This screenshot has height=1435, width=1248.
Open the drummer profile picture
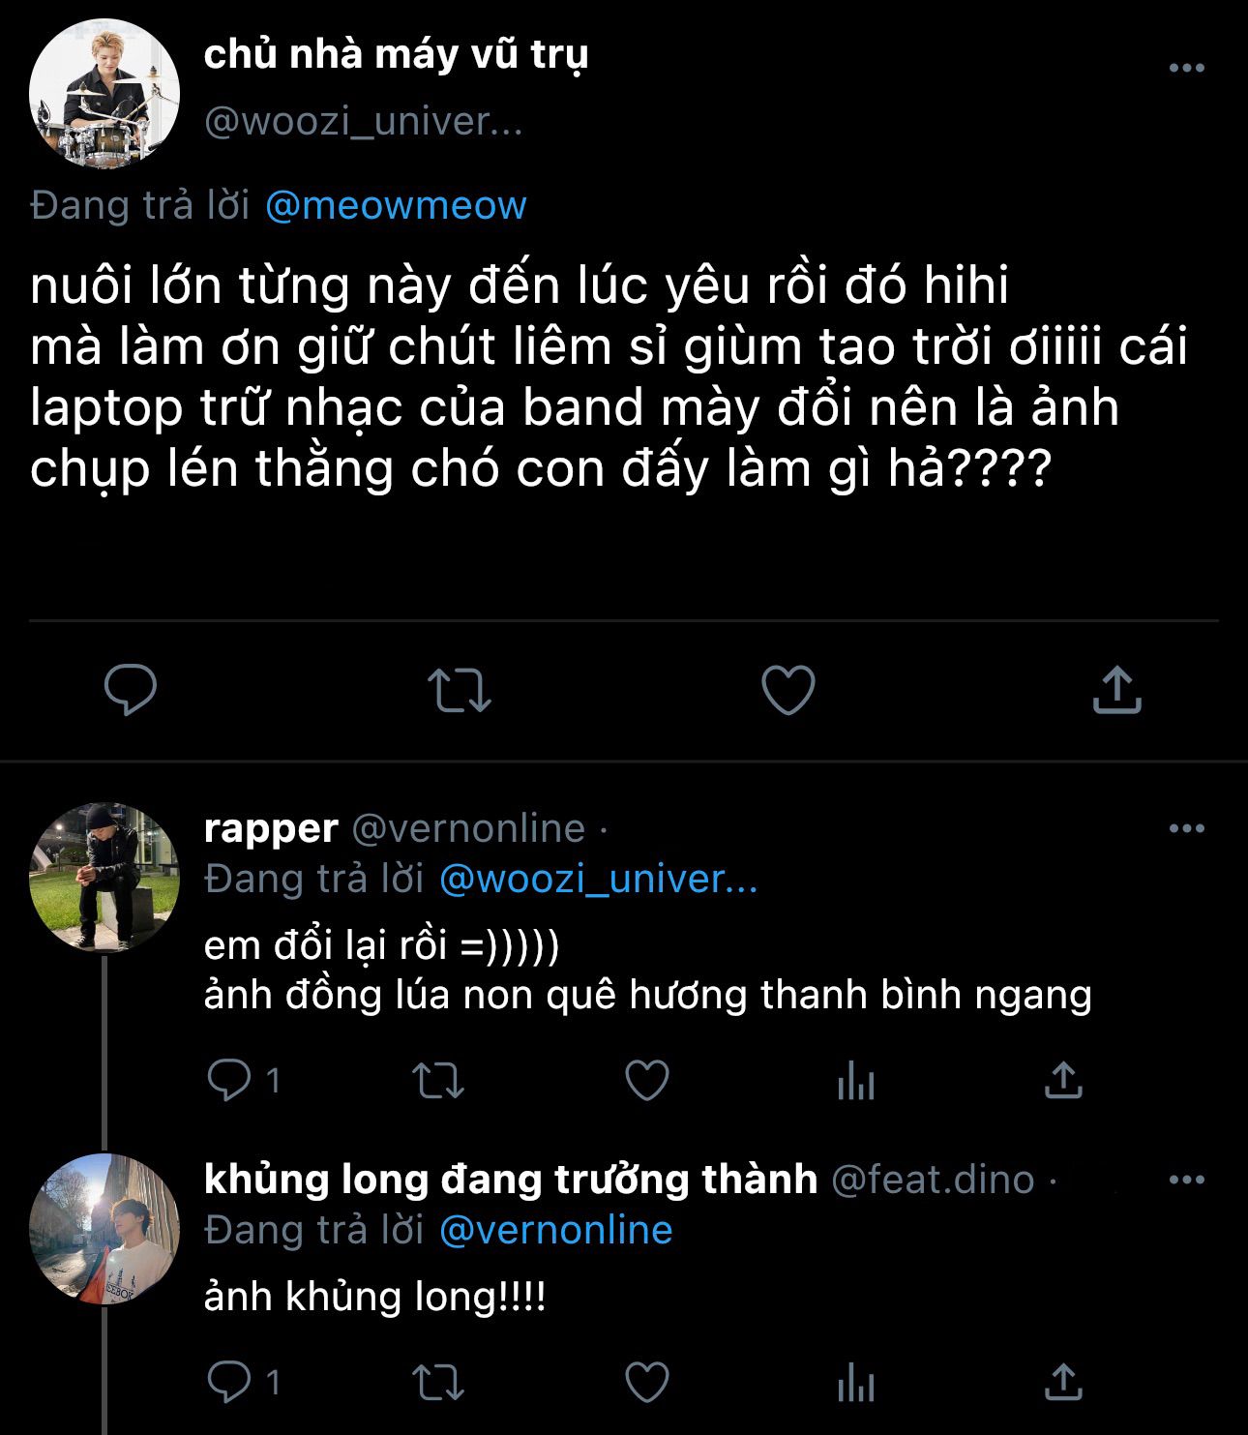(x=104, y=94)
